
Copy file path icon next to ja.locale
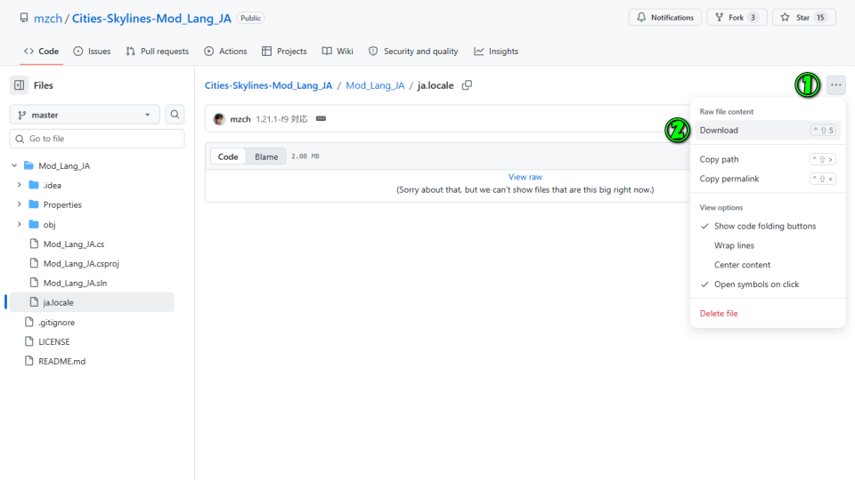coord(467,85)
